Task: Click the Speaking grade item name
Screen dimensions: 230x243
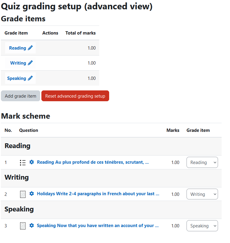Action: 16,78
